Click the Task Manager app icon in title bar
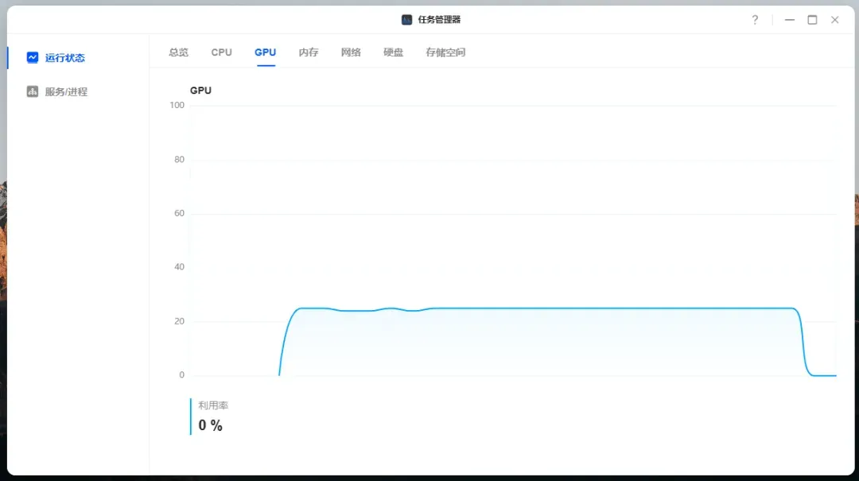Image resolution: width=859 pixels, height=481 pixels. pyautogui.click(x=407, y=20)
